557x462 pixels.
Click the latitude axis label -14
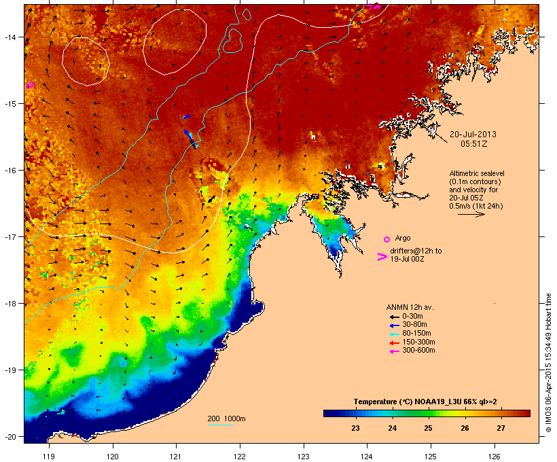(11, 37)
